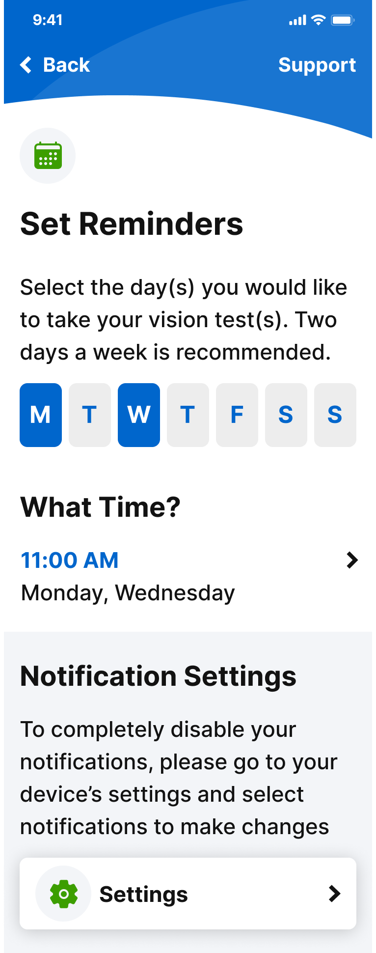Open device Settings button
The width and height of the screenshot is (376, 953).
tap(188, 894)
